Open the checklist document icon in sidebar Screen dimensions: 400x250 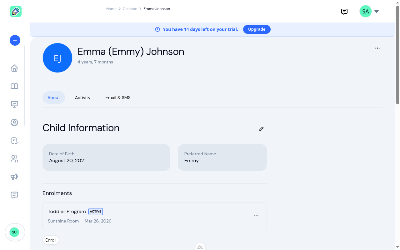coord(14,141)
